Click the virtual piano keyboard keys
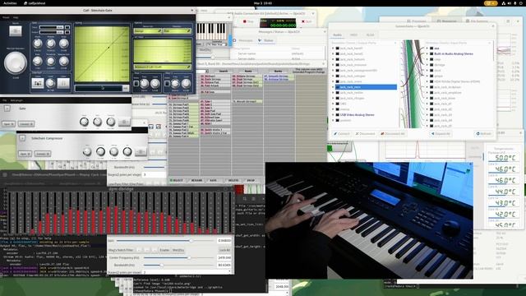 click(211, 31)
